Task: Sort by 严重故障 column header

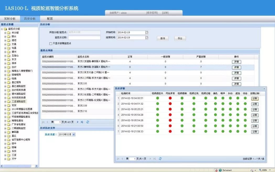Action: click(x=201, y=57)
